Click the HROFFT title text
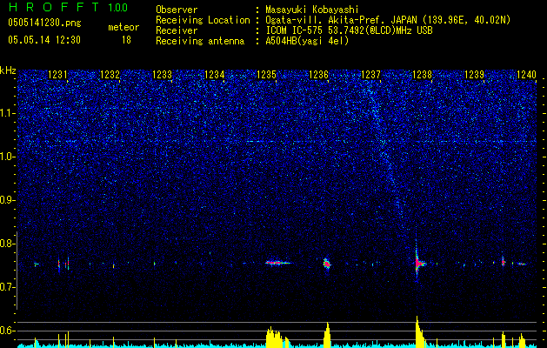Viewport: 547px width, 348px height. pos(54,7)
